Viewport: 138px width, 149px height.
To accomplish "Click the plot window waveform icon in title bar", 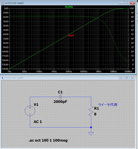I will (3, 3).
